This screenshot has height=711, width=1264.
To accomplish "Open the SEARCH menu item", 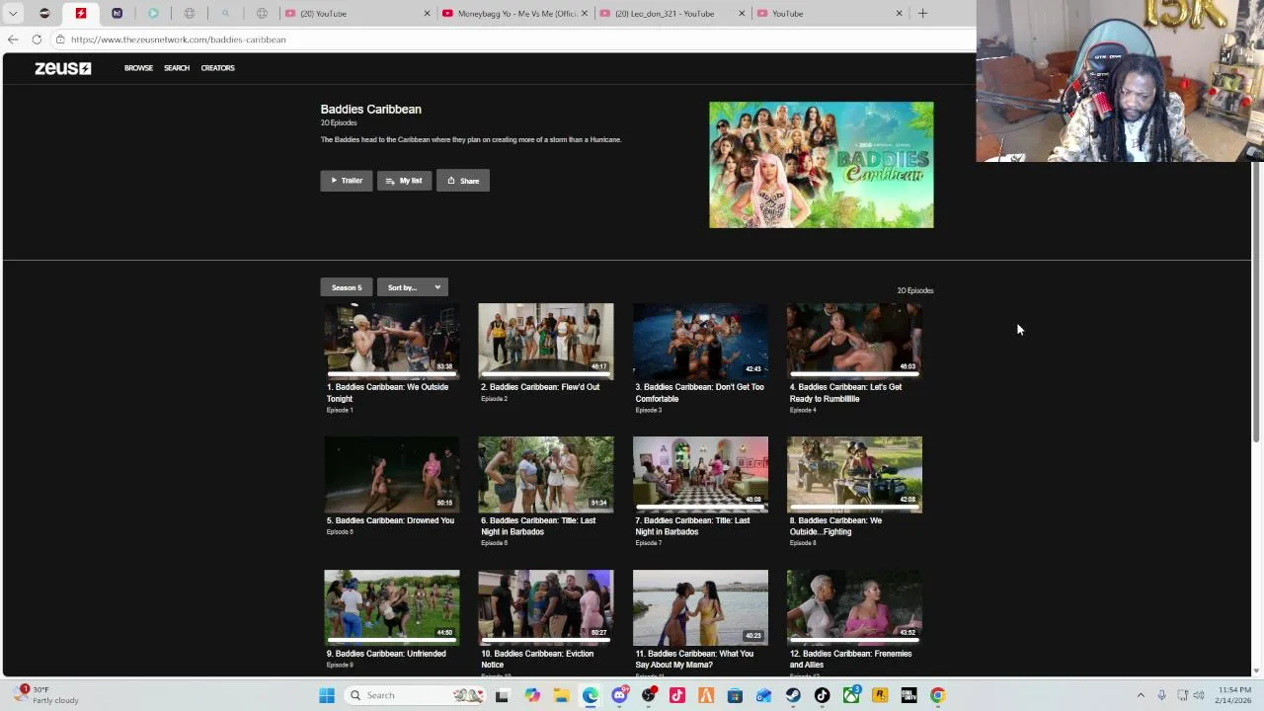I will [x=177, y=68].
